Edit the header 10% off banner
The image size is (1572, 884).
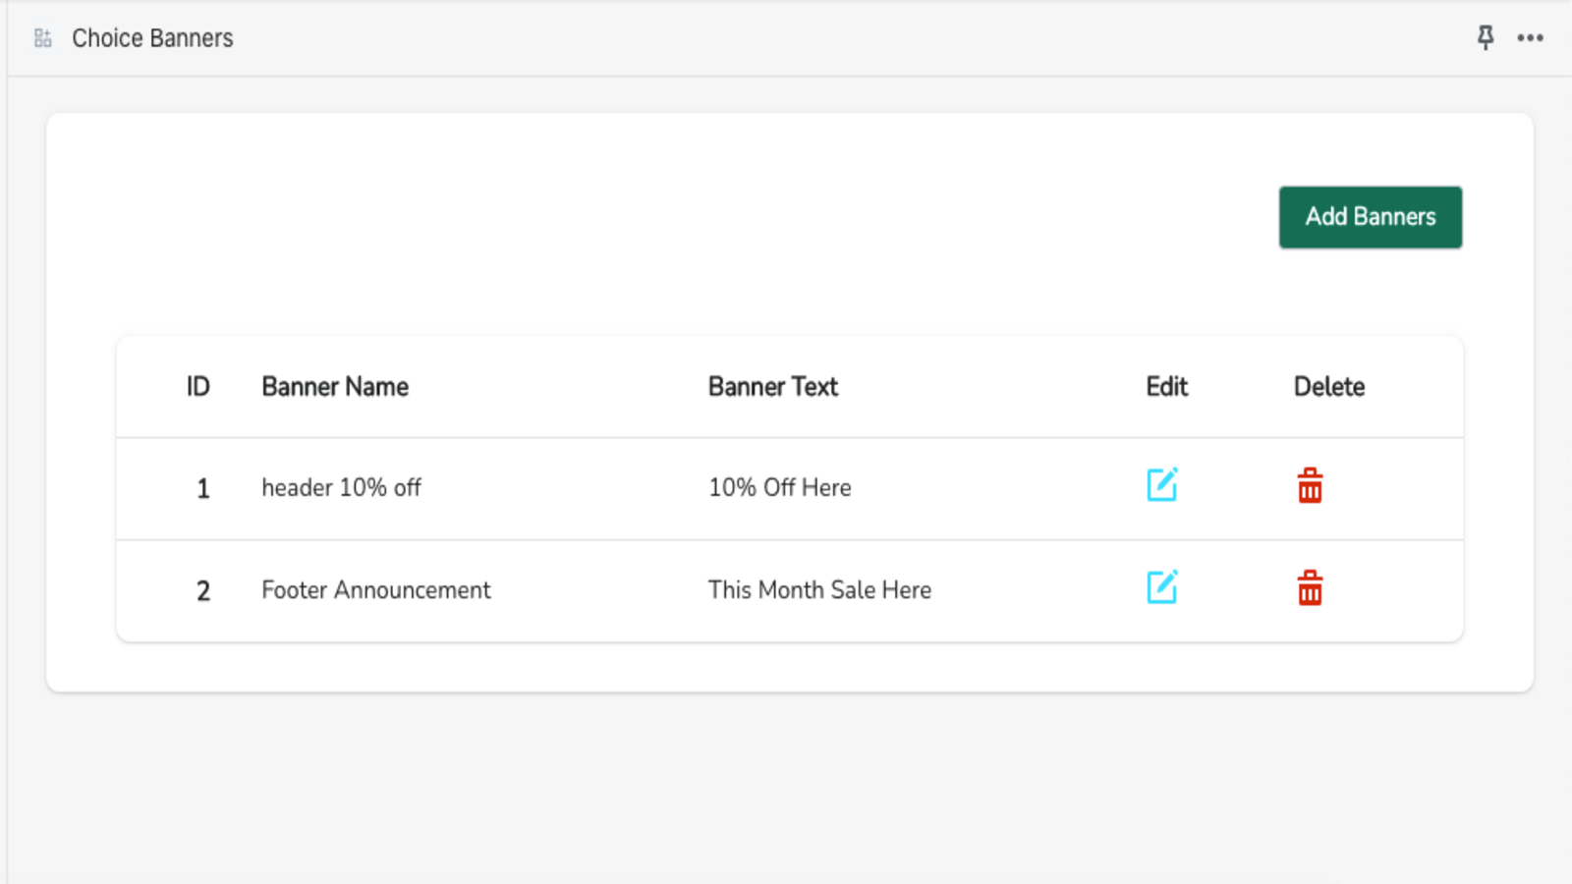1162,485
